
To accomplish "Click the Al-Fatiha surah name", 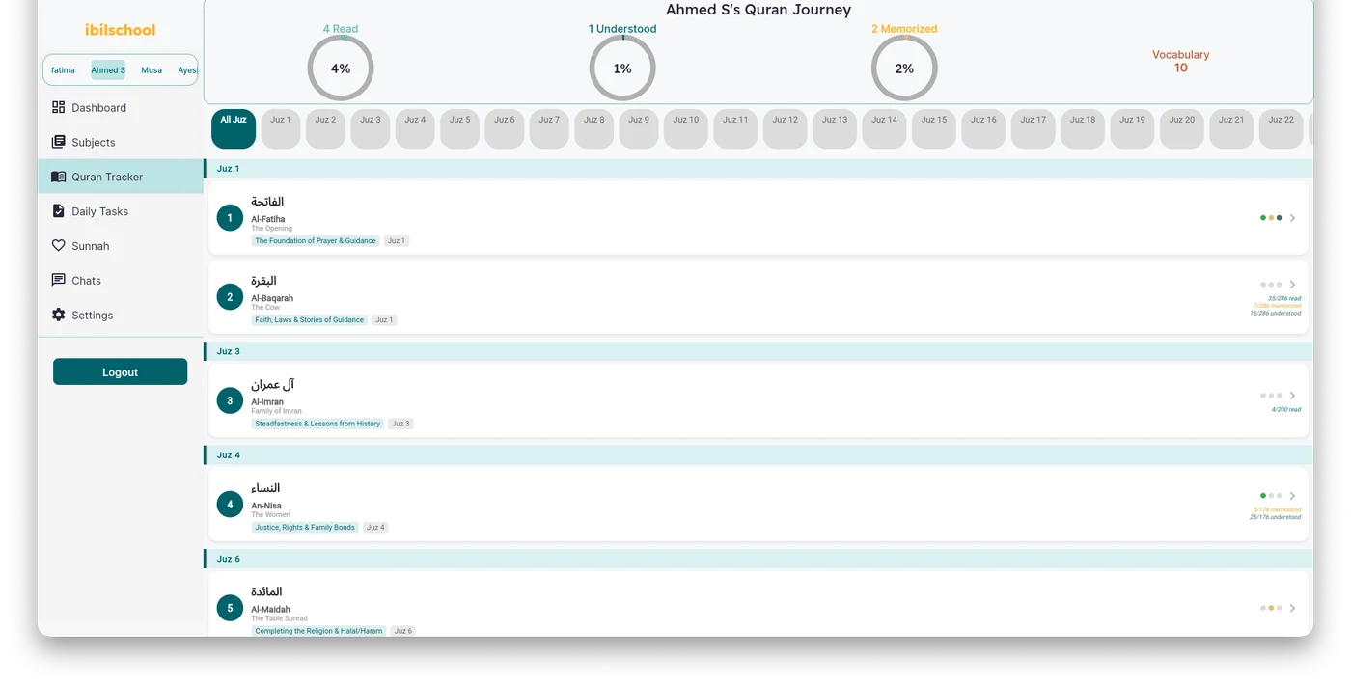I will [x=268, y=219].
